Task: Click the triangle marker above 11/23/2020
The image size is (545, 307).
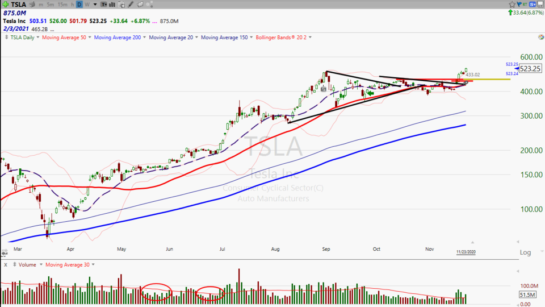Action: [472, 242]
